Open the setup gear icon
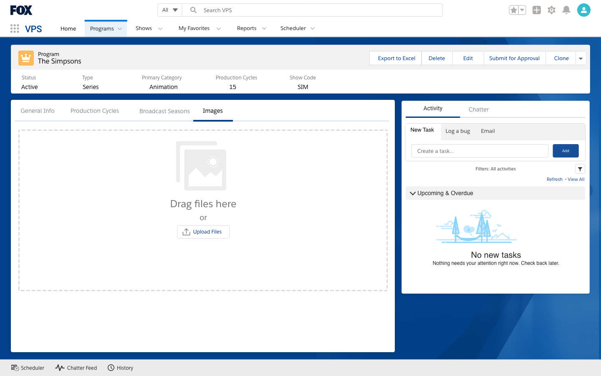This screenshot has height=376, width=601. pyautogui.click(x=551, y=10)
